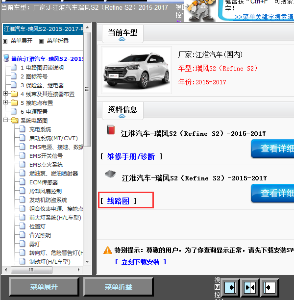Image resolution: width=294 pixels, height=300 pixels.
Task: Collapse the 系统电路图 folder
Action: pyautogui.click(x=5, y=120)
